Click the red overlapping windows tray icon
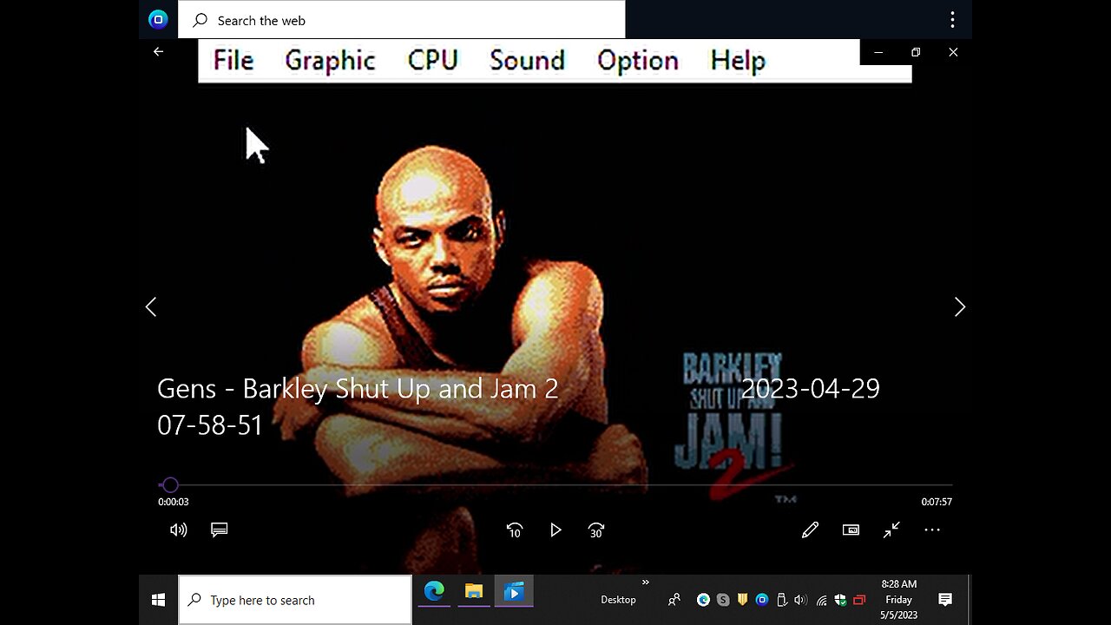Viewport: 1111px width, 625px height. (x=859, y=600)
